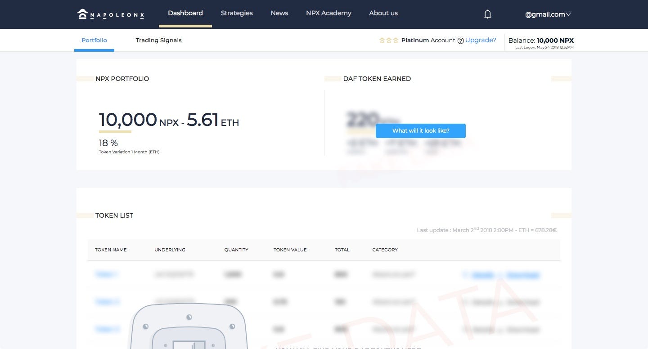Click the Upgrade? link
The height and width of the screenshot is (349, 648).
pyautogui.click(x=481, y=40)
